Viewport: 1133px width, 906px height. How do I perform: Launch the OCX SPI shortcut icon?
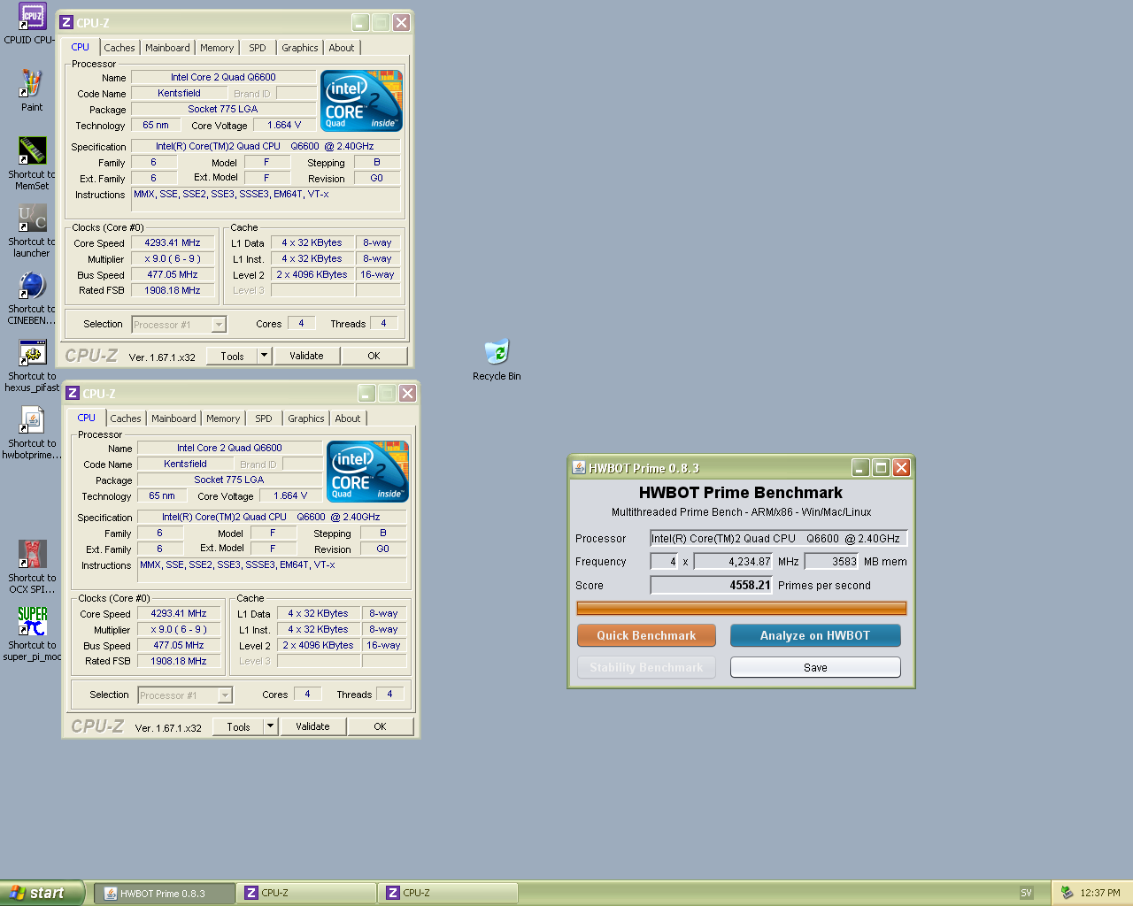tap(32, 554)
